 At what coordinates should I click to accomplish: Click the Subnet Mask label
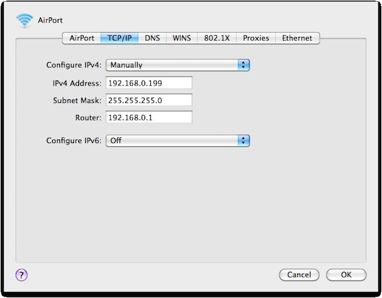pyautogui.click(x=77, y=101)
